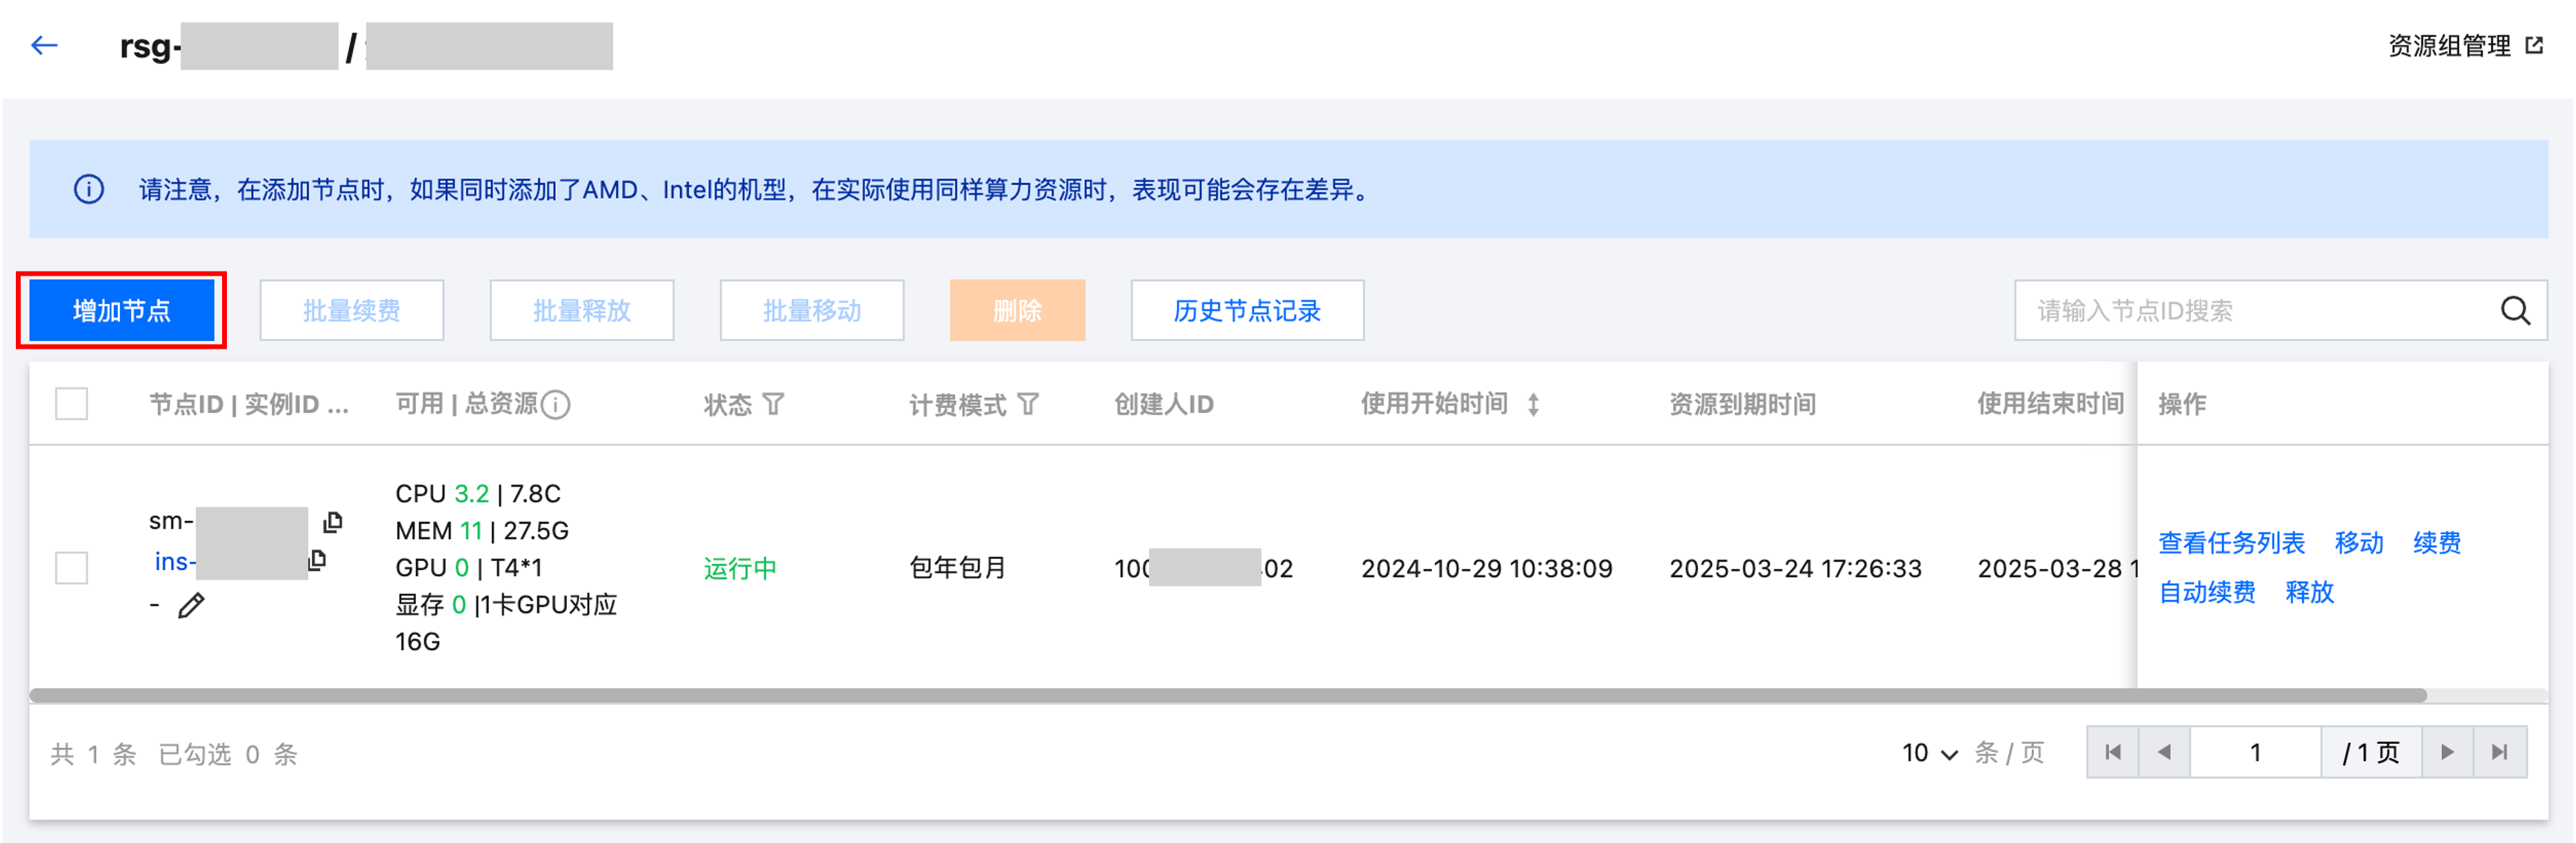Click the 增加节点 button
Screen dimensions: 2576x843
tap(122, 311)
